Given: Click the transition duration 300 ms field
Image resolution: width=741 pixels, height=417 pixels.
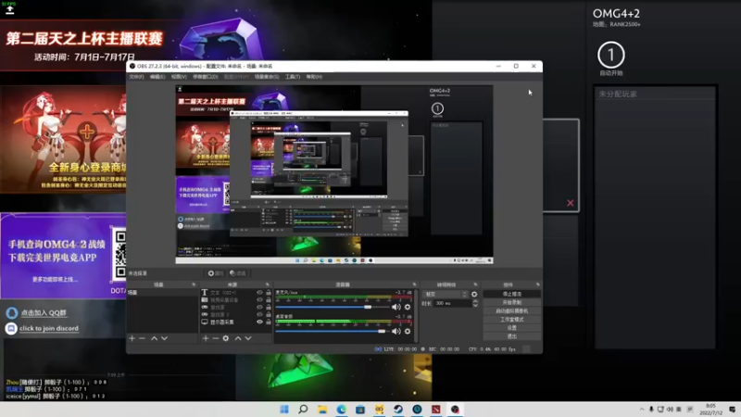Looking at the screenshot, I should (451, 304).
